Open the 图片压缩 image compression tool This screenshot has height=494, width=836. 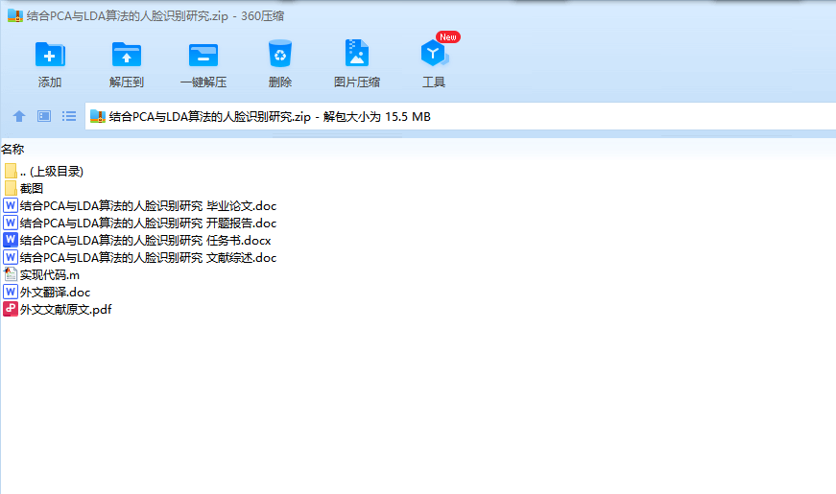[357, 53]
